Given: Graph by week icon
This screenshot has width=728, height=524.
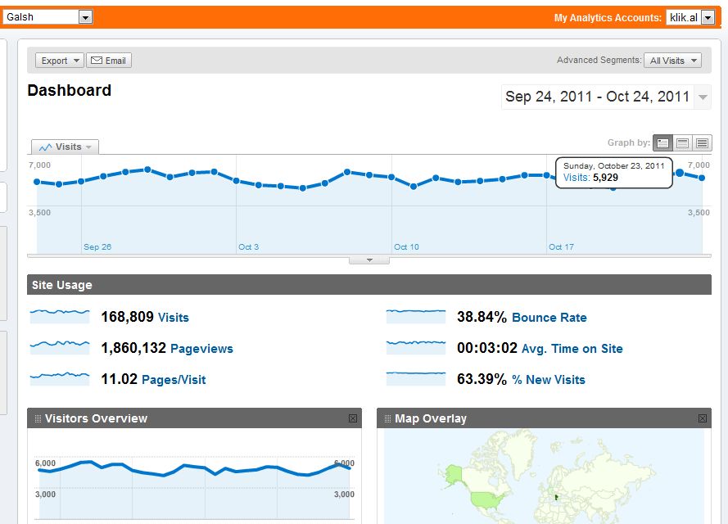Looking at the screenshot, I should coord(682,143).
